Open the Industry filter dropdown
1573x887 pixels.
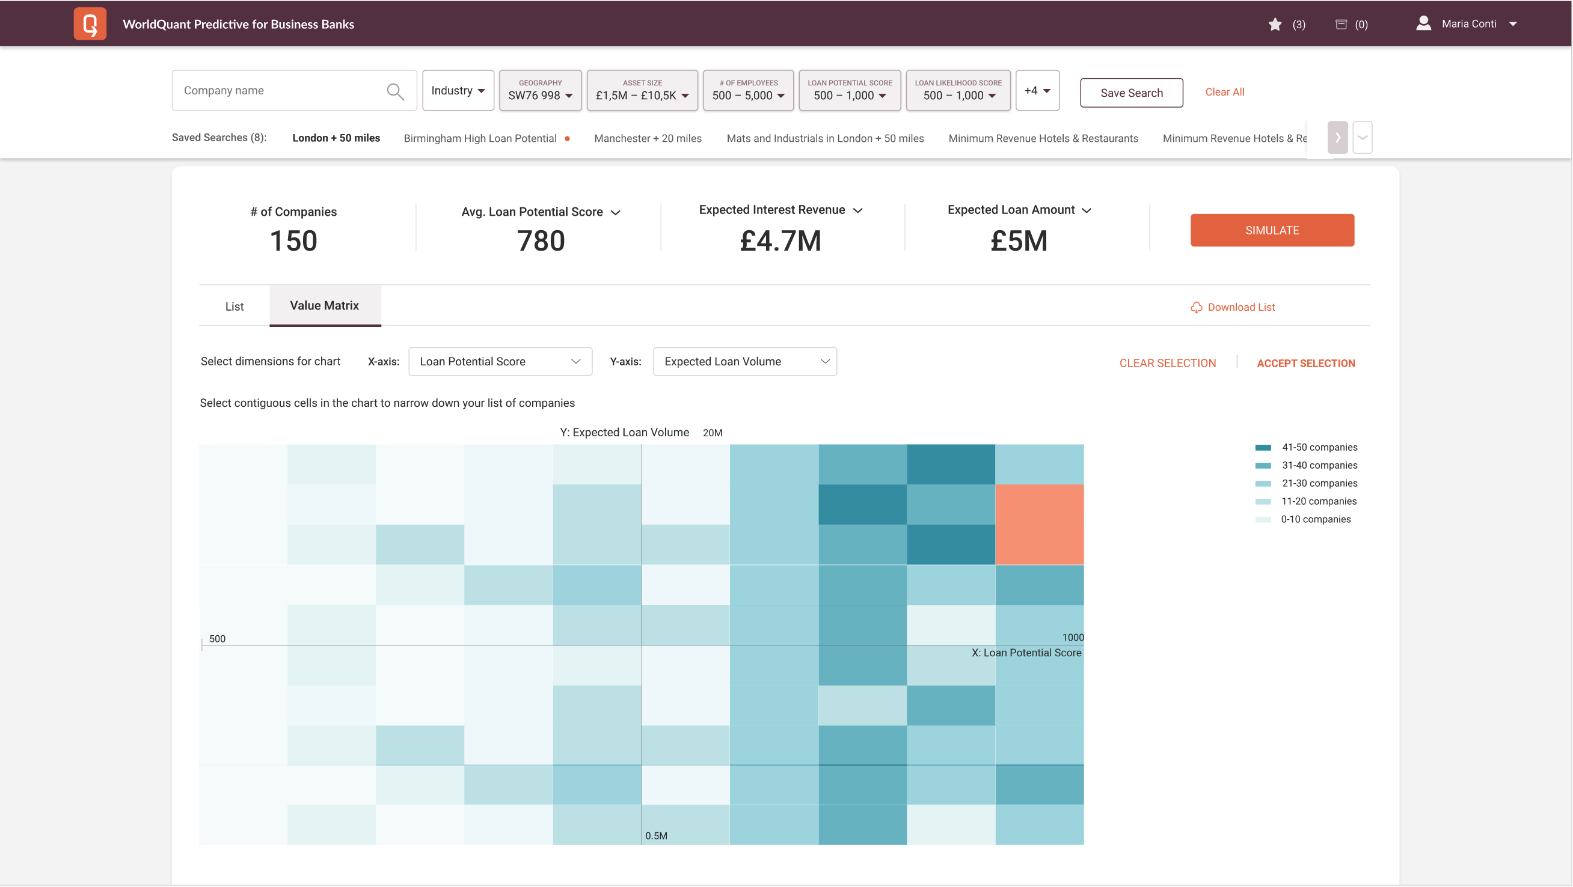click(x=458, y=90)
